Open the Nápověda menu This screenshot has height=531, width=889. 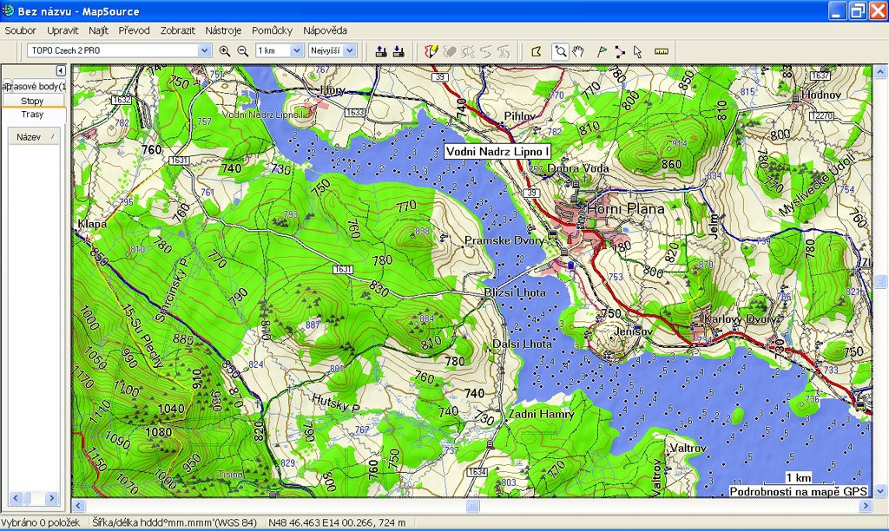click(325, 30)
